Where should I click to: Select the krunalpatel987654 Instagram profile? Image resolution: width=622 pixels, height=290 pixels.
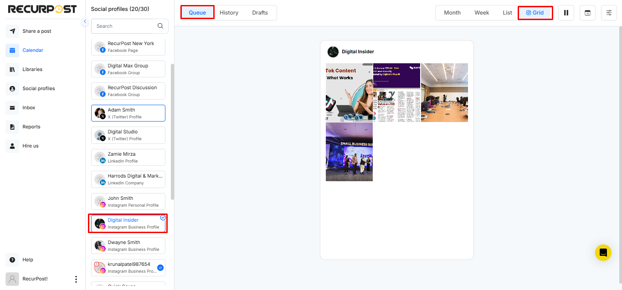128,268
